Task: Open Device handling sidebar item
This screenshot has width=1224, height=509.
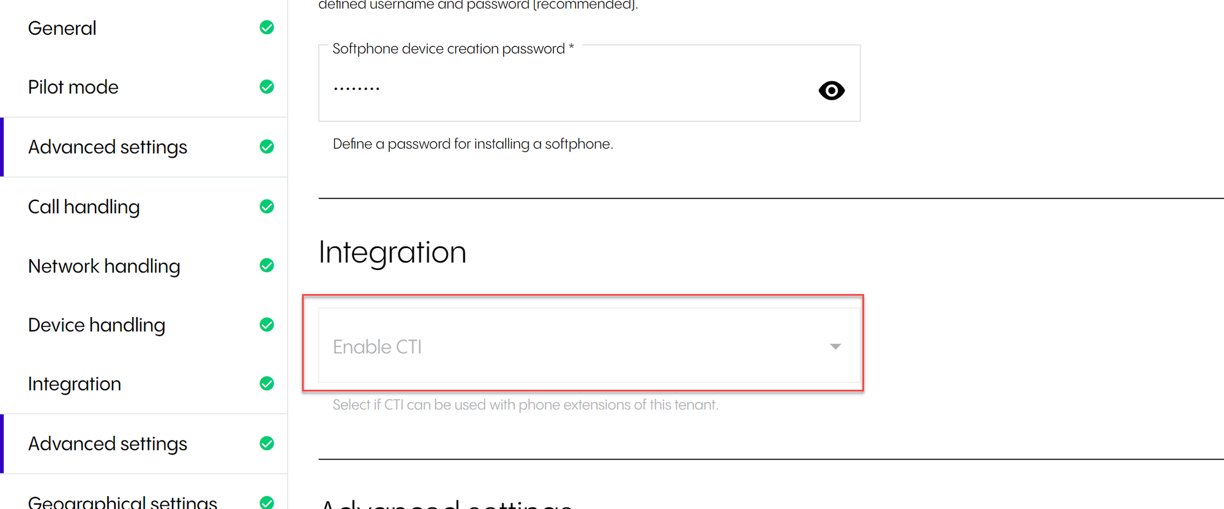Action: tap(97, 324)
